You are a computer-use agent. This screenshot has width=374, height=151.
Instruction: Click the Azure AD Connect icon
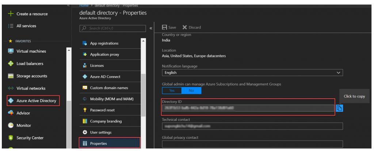(x=85, y=77)
